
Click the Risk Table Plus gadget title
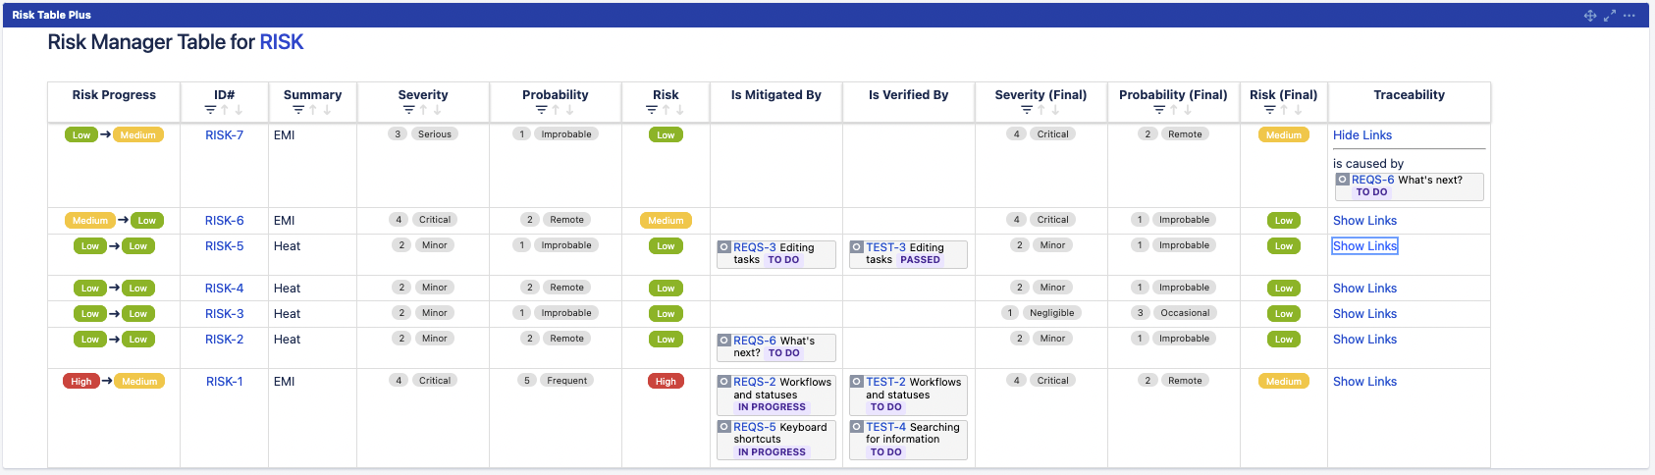point(51,16)
